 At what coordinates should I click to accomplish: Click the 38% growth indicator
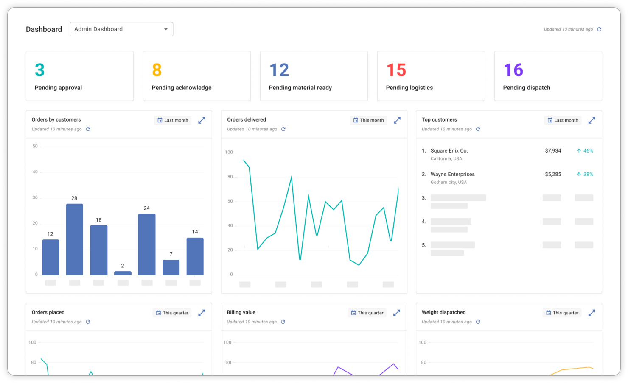coord(585,175)
